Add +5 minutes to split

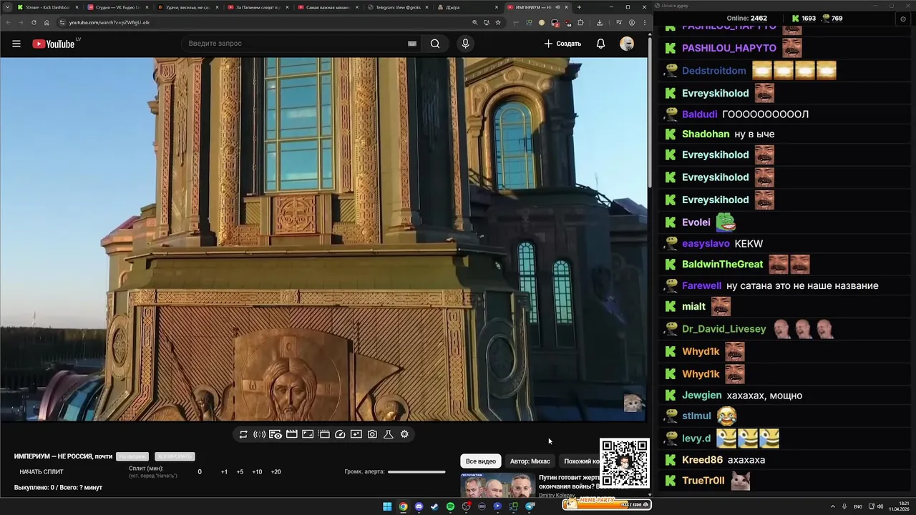pyautogui.click(x=240, y=472)
